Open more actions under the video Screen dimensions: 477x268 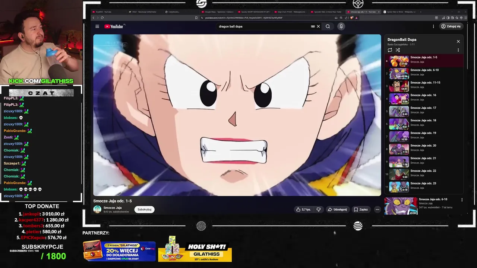tap(377, 210)
